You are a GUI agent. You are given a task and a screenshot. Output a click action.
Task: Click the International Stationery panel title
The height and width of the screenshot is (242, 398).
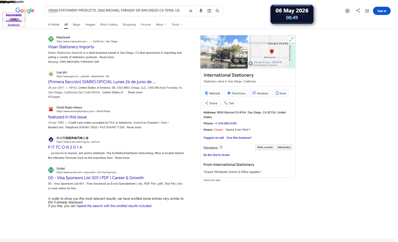pos(229,75)
